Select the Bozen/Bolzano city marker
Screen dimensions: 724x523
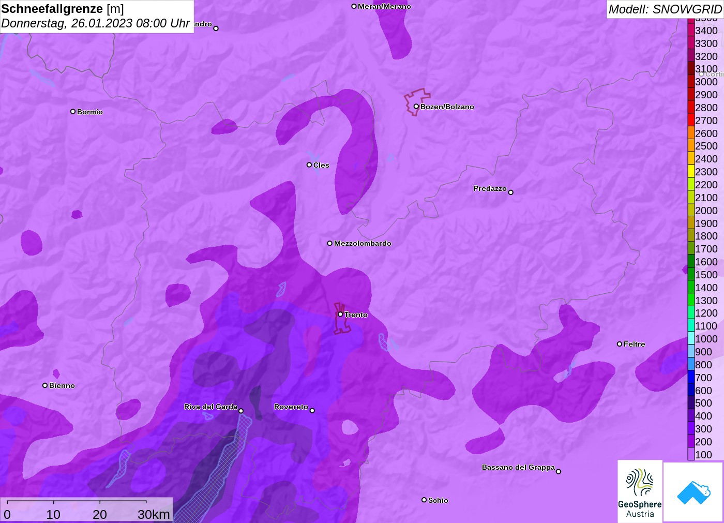click(416, 107)
